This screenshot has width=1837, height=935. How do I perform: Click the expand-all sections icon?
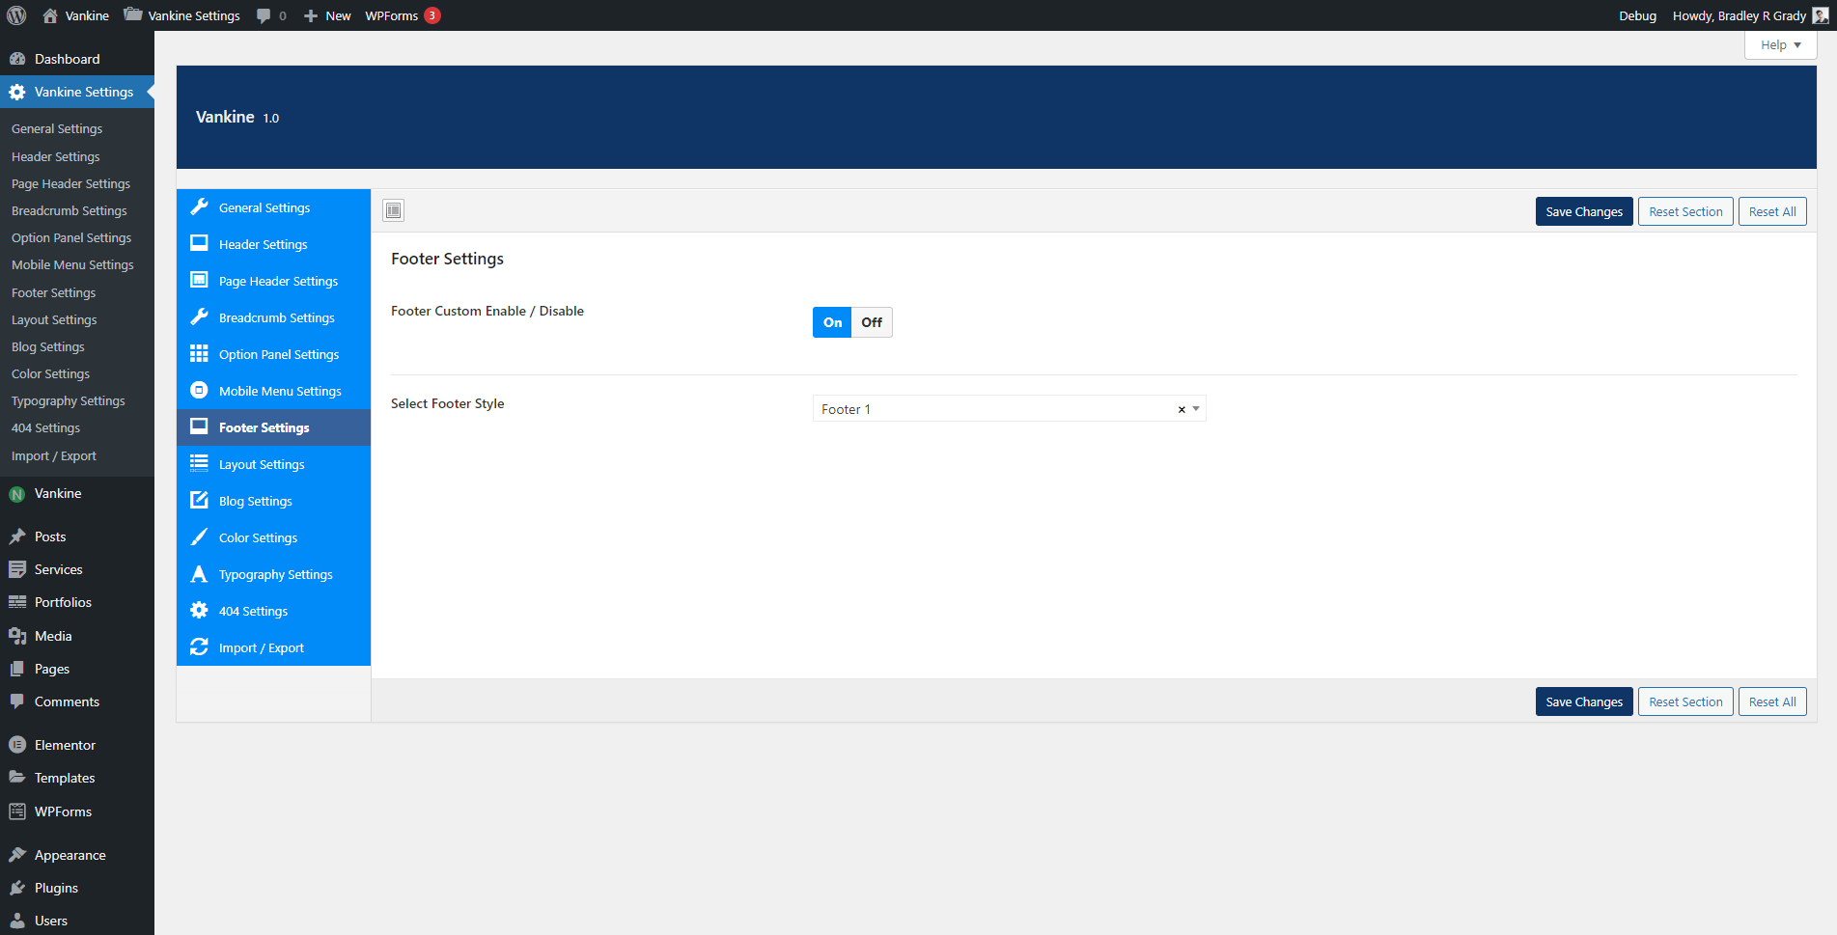393,210
